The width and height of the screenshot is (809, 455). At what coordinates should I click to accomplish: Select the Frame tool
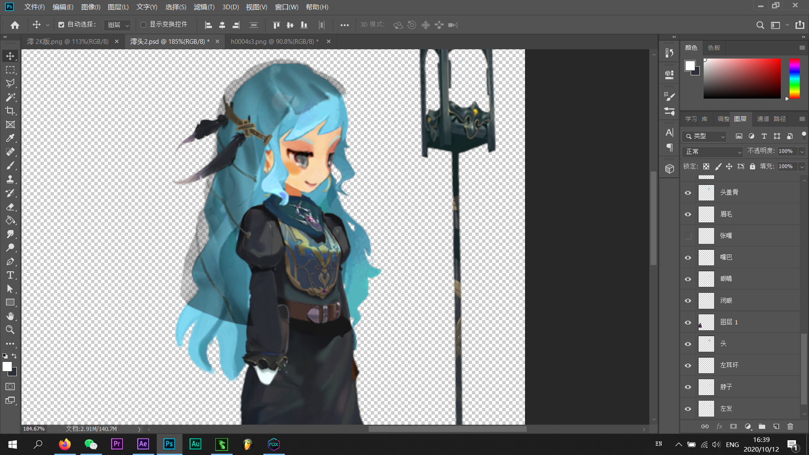[x=10, y=125]
